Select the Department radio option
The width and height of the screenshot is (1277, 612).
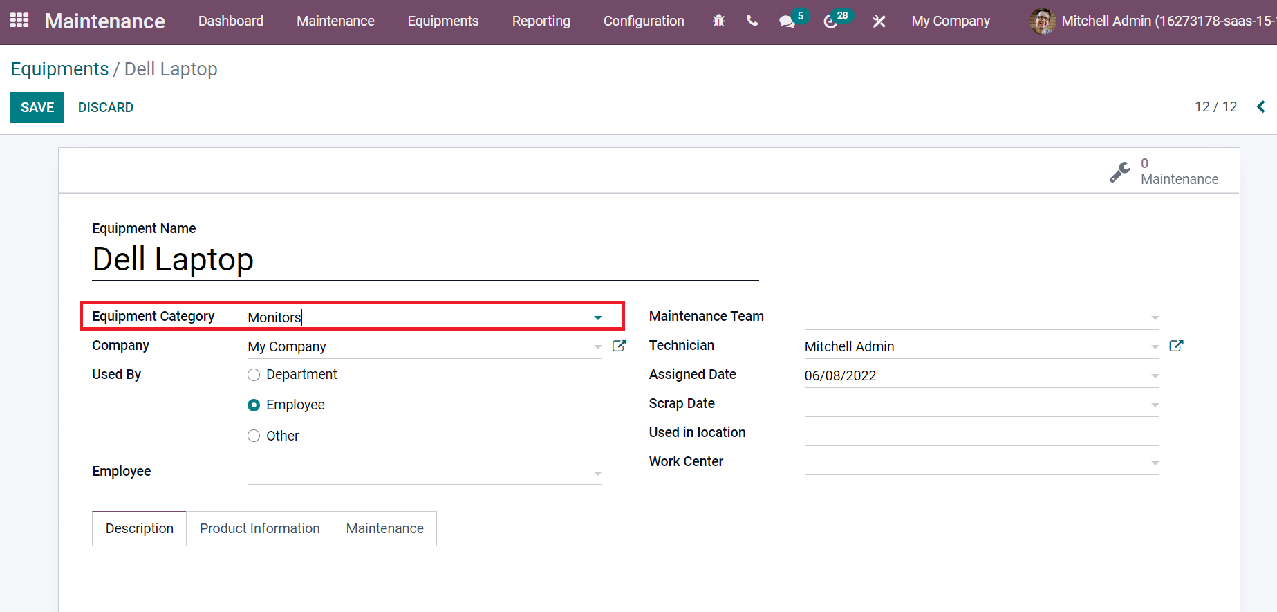click(254, 375)
